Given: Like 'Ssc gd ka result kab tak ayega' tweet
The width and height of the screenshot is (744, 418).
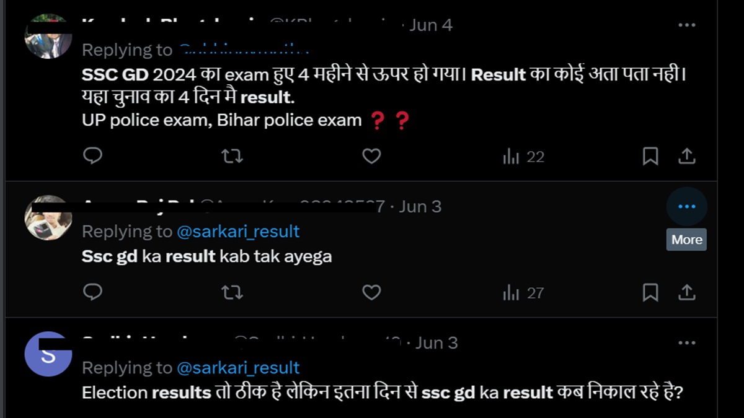Looking at the screenshot, I should pos(371,292).
